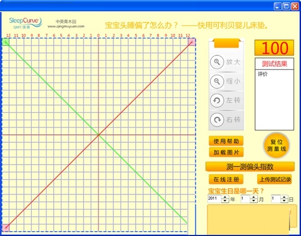The width and height of the screenshot is (301, 236).
Task: Click the orange ribbon at panel top
Action: (x=227, y=43)
